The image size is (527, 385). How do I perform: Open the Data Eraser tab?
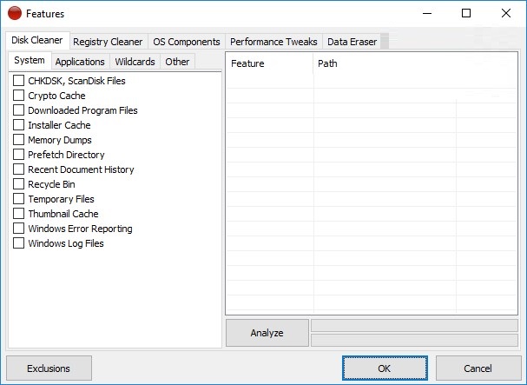click(x=352, y=42)
